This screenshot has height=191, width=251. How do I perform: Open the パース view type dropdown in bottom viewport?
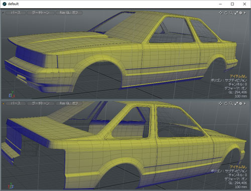click(x=16, y=103)
